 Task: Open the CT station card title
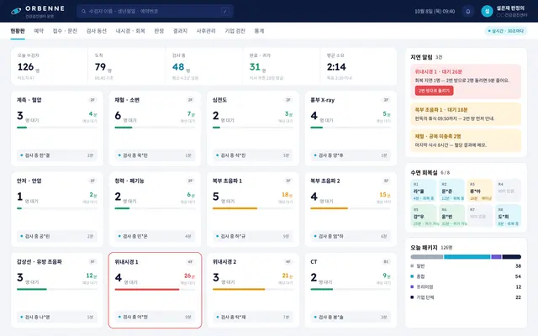(314, 262)
